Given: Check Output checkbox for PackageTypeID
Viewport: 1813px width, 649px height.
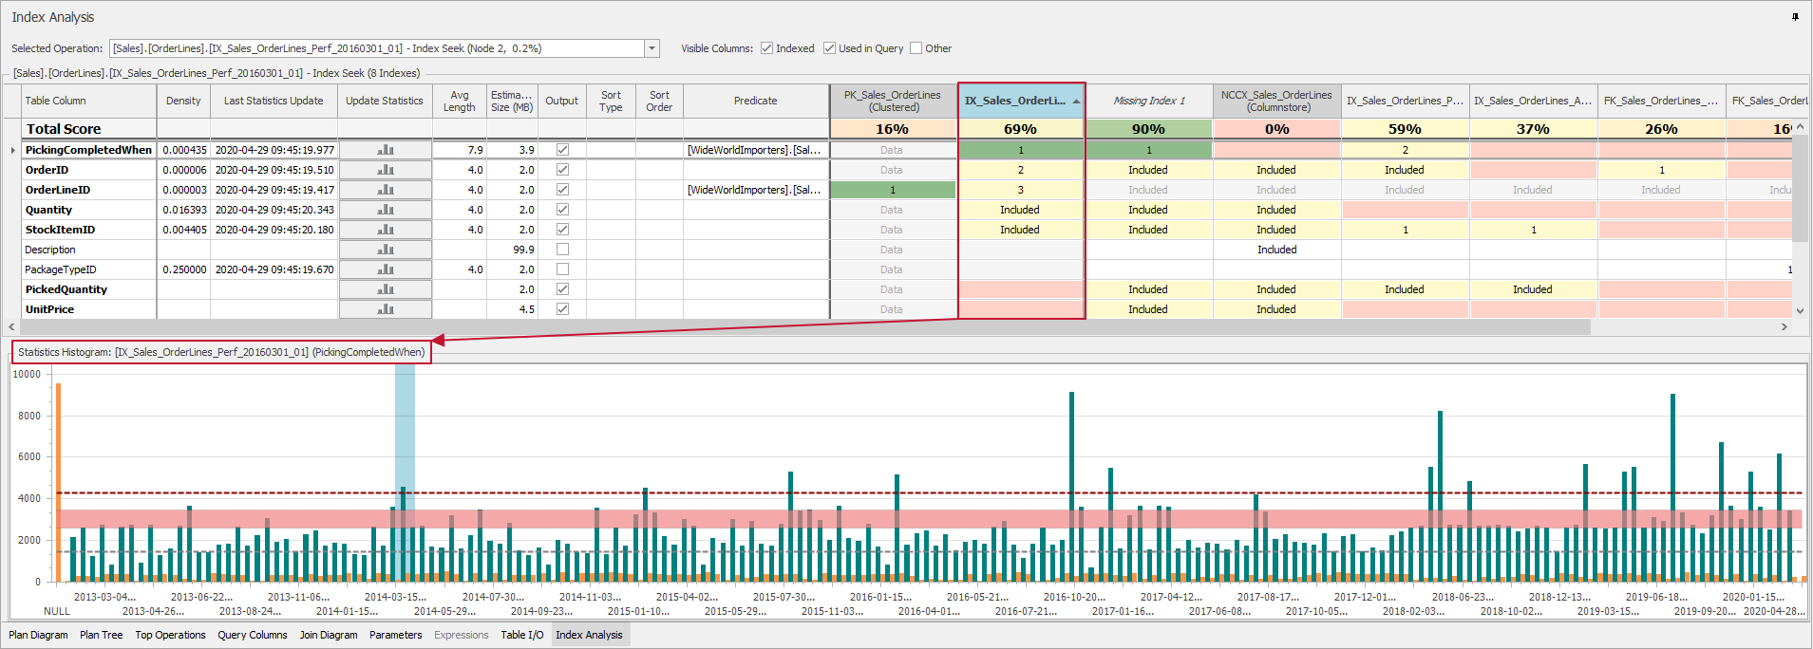Looking at the screenshot, I should tap(562, 269).
